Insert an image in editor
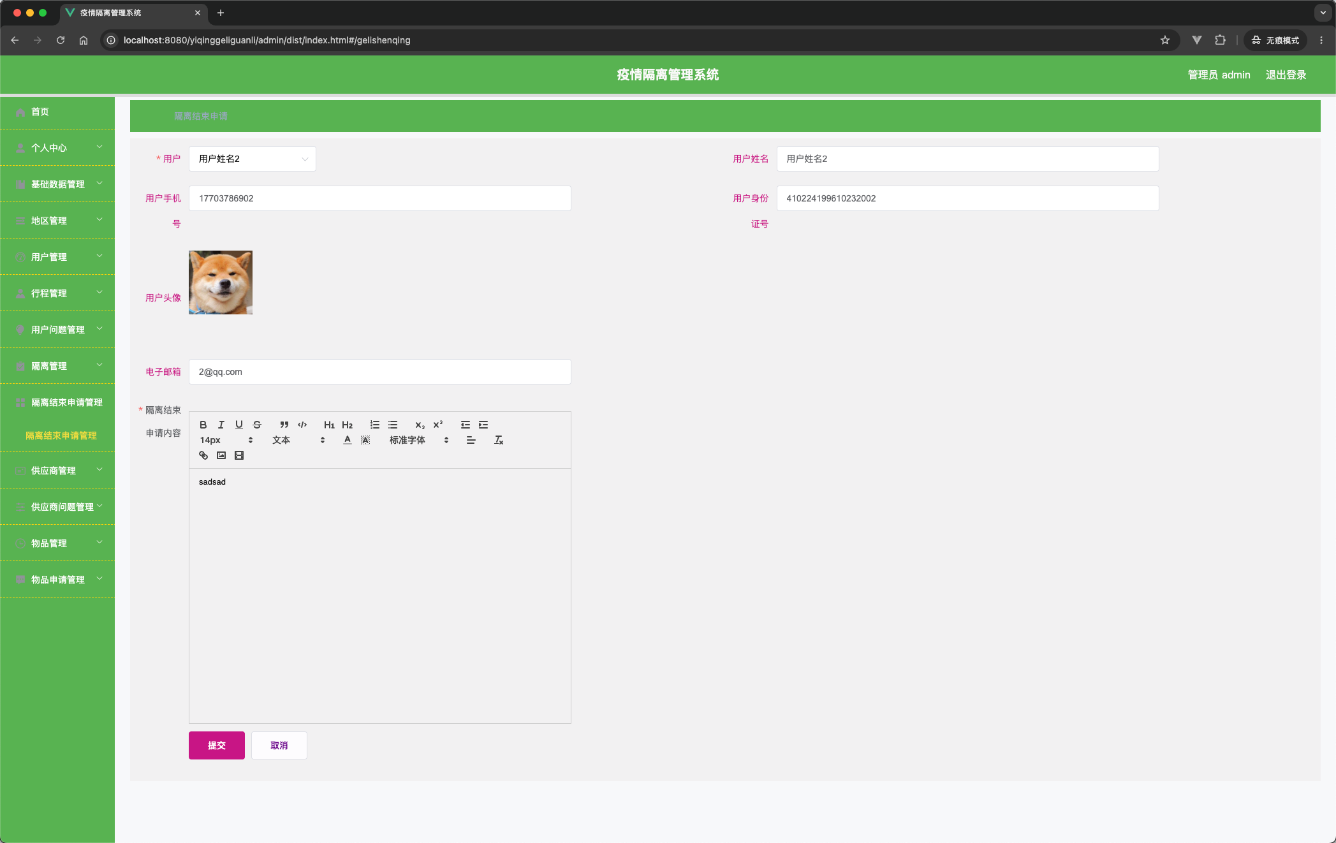The image size is (1336, 843). click(x=221, y=455)
